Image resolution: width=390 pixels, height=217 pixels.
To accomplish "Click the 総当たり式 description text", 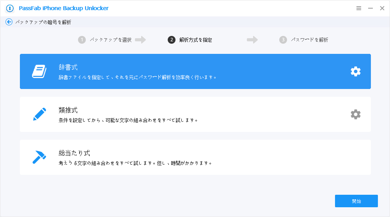I will click(135, 163).
